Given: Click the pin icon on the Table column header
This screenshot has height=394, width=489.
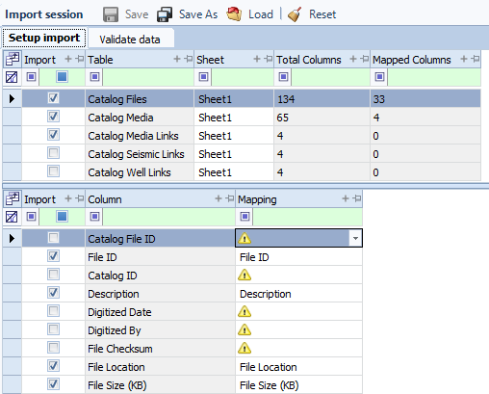Looking at the screenshot, I should click(189, 59).
